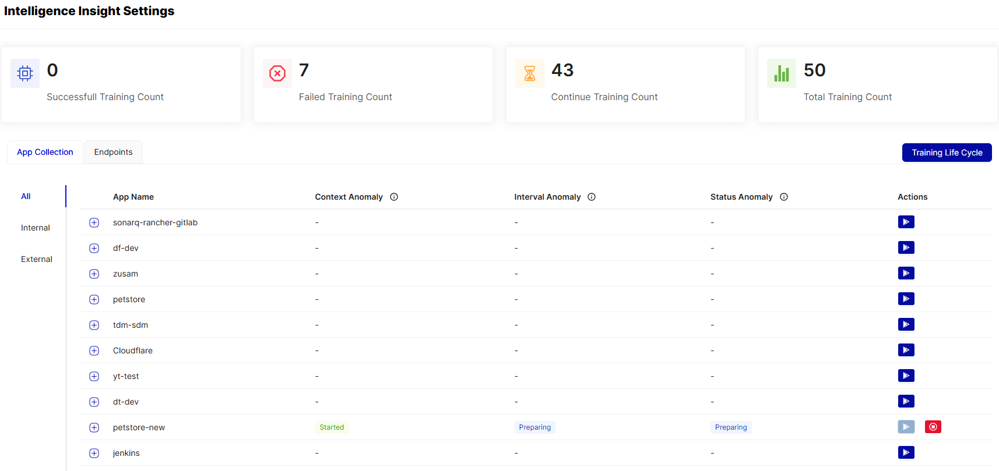Click the Interval Anomaly info icon
This screenshot has width=999, height=471.
tap(592, 197)
